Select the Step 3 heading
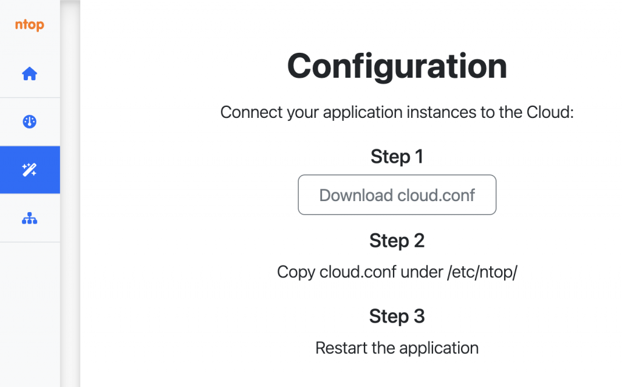 coord(397,317)
